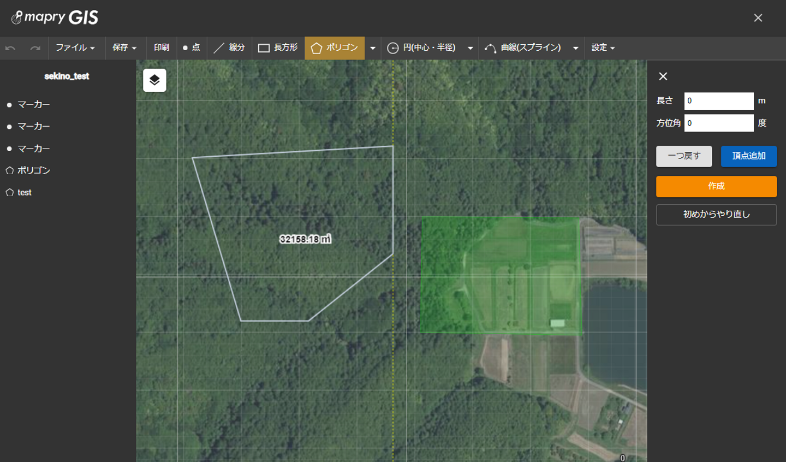This screenshot has width=786, height=462.
Task: Click the 長さ length input field
Action: [x=718, y=101]
